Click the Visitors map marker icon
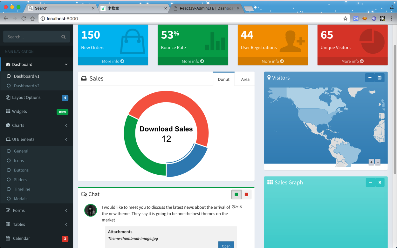The image size is (397, 248). 269,78
